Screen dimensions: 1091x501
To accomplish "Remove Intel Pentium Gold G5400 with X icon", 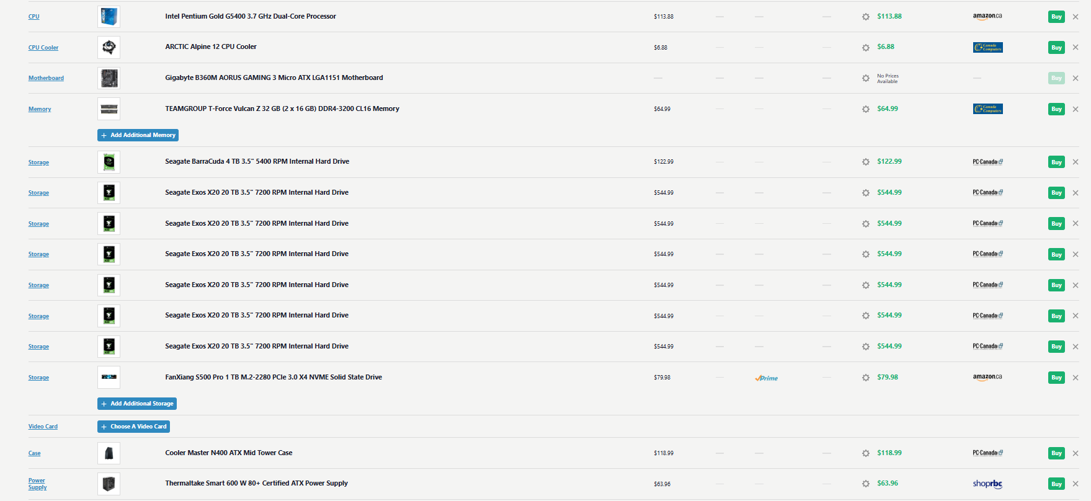I will coord(1075,17).
